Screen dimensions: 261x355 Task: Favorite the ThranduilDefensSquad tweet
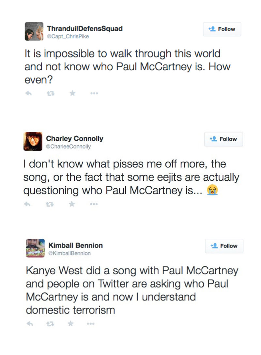tap(72, 93)
